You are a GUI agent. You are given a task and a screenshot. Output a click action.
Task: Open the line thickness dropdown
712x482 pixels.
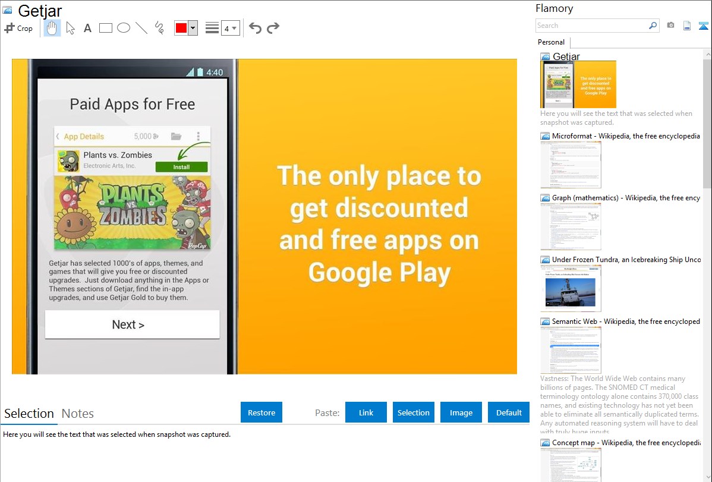coord(230,28)
